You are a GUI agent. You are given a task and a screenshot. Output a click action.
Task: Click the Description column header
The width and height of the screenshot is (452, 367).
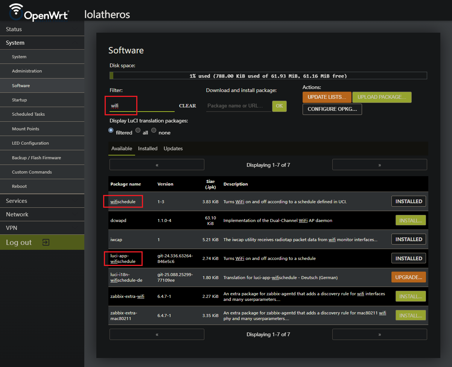[236, 184]
